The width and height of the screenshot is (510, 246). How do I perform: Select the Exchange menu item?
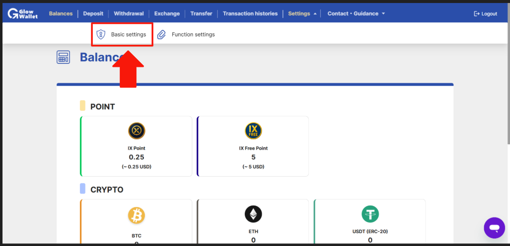(x=167, y=13)
